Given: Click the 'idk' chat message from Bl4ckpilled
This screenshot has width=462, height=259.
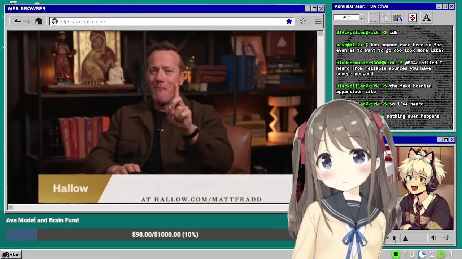Looking at the screenshot, I should [367, 32].
